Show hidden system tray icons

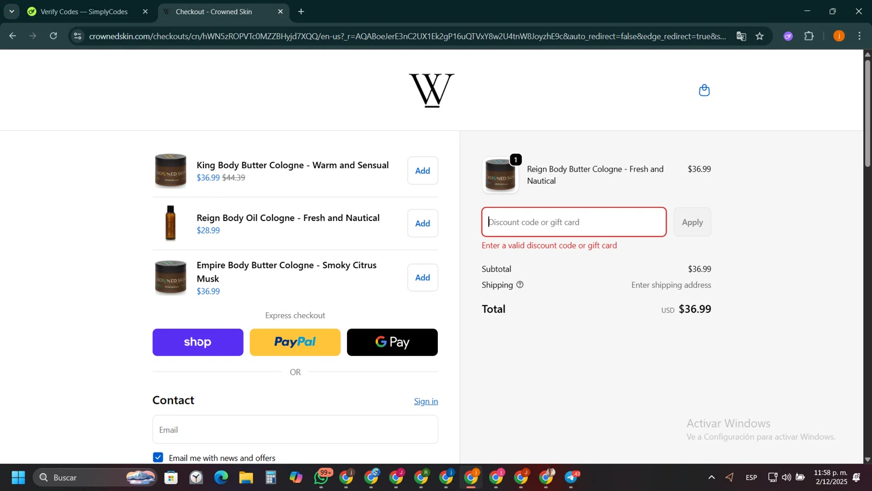711,478
